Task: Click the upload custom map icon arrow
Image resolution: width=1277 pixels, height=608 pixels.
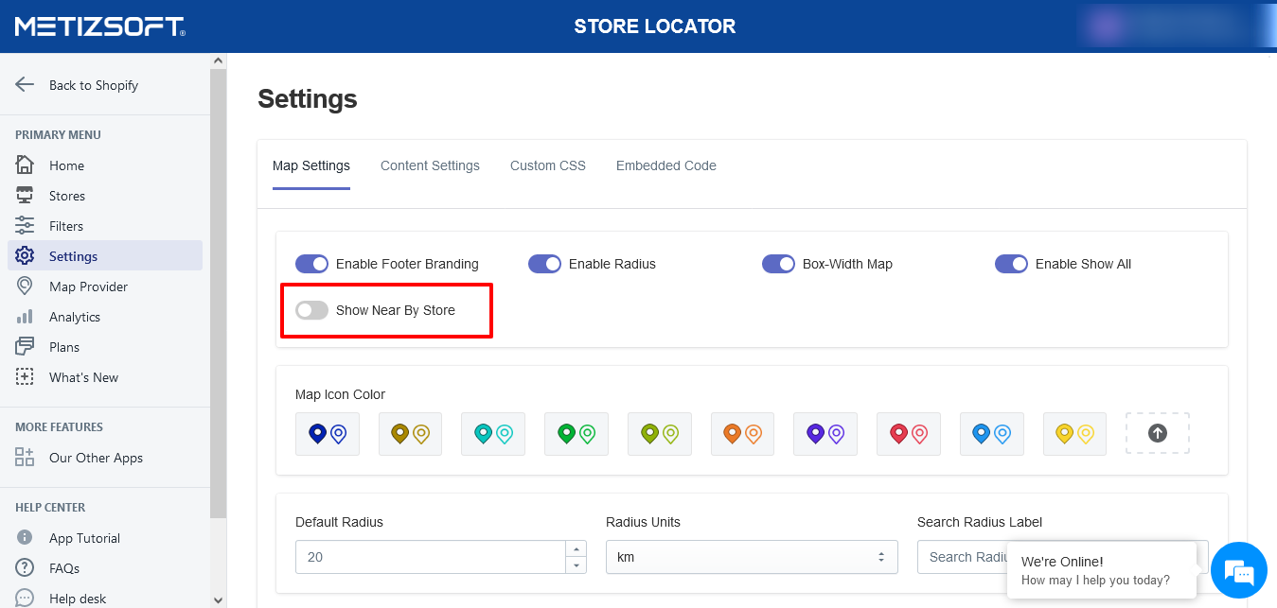Action: (x=1157, y=433)
